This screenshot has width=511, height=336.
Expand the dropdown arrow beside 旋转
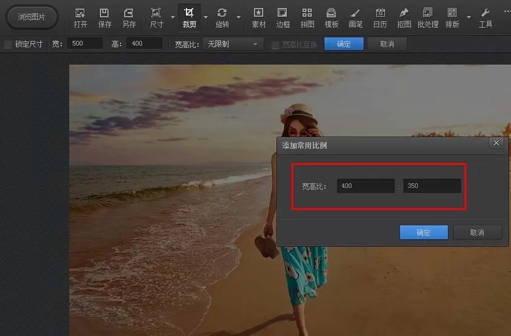[x=239, y=17]
